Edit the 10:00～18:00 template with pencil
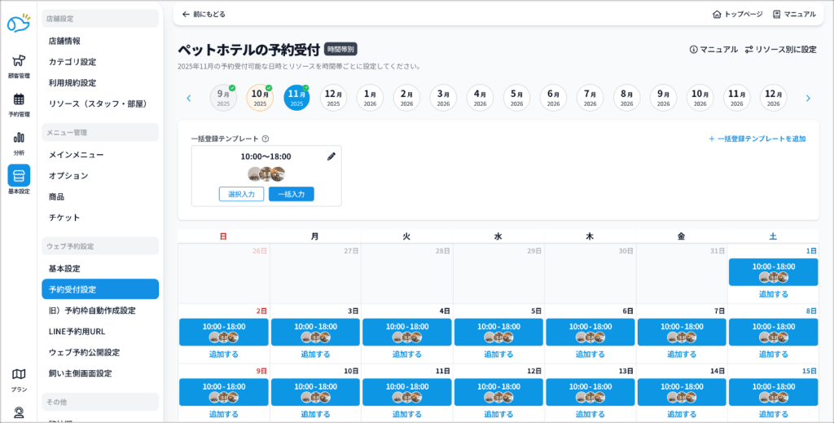This screenshot has height=423, width=834. coord(331,156)
